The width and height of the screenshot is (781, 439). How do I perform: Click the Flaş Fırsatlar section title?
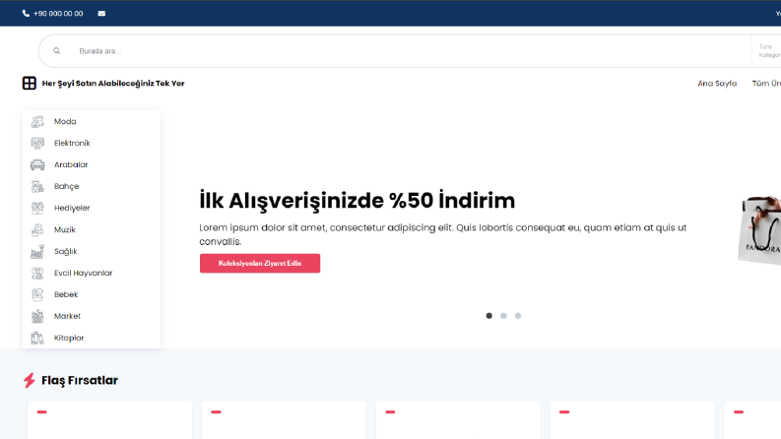(x=80, y=380)
